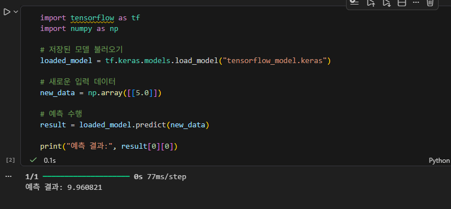Click result[0][0] in the print line
The width and height of the screenshot is (451, 209).
point(147,146)
